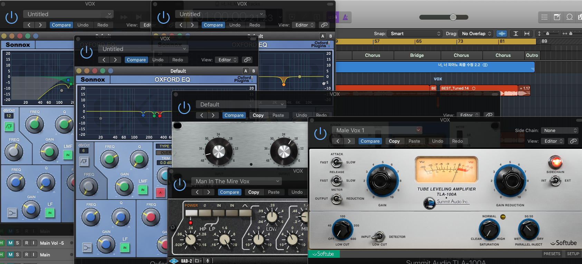582x264 pixels.
Task: Toggle POWER button on UAD EQ
Action: click(191, 213)
